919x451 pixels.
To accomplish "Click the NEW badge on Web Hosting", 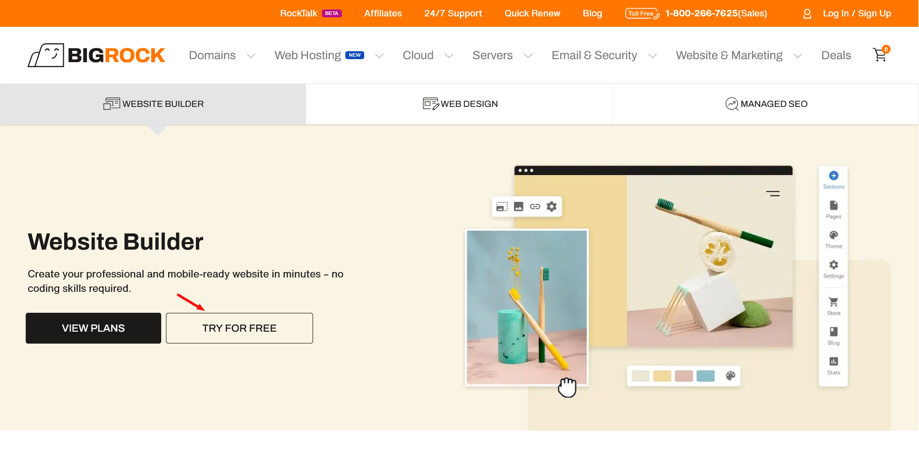I will pos(355,55).
